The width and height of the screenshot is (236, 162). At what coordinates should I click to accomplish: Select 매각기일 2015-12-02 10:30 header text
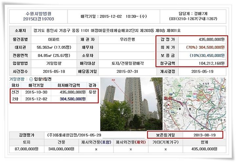(114, 16)
